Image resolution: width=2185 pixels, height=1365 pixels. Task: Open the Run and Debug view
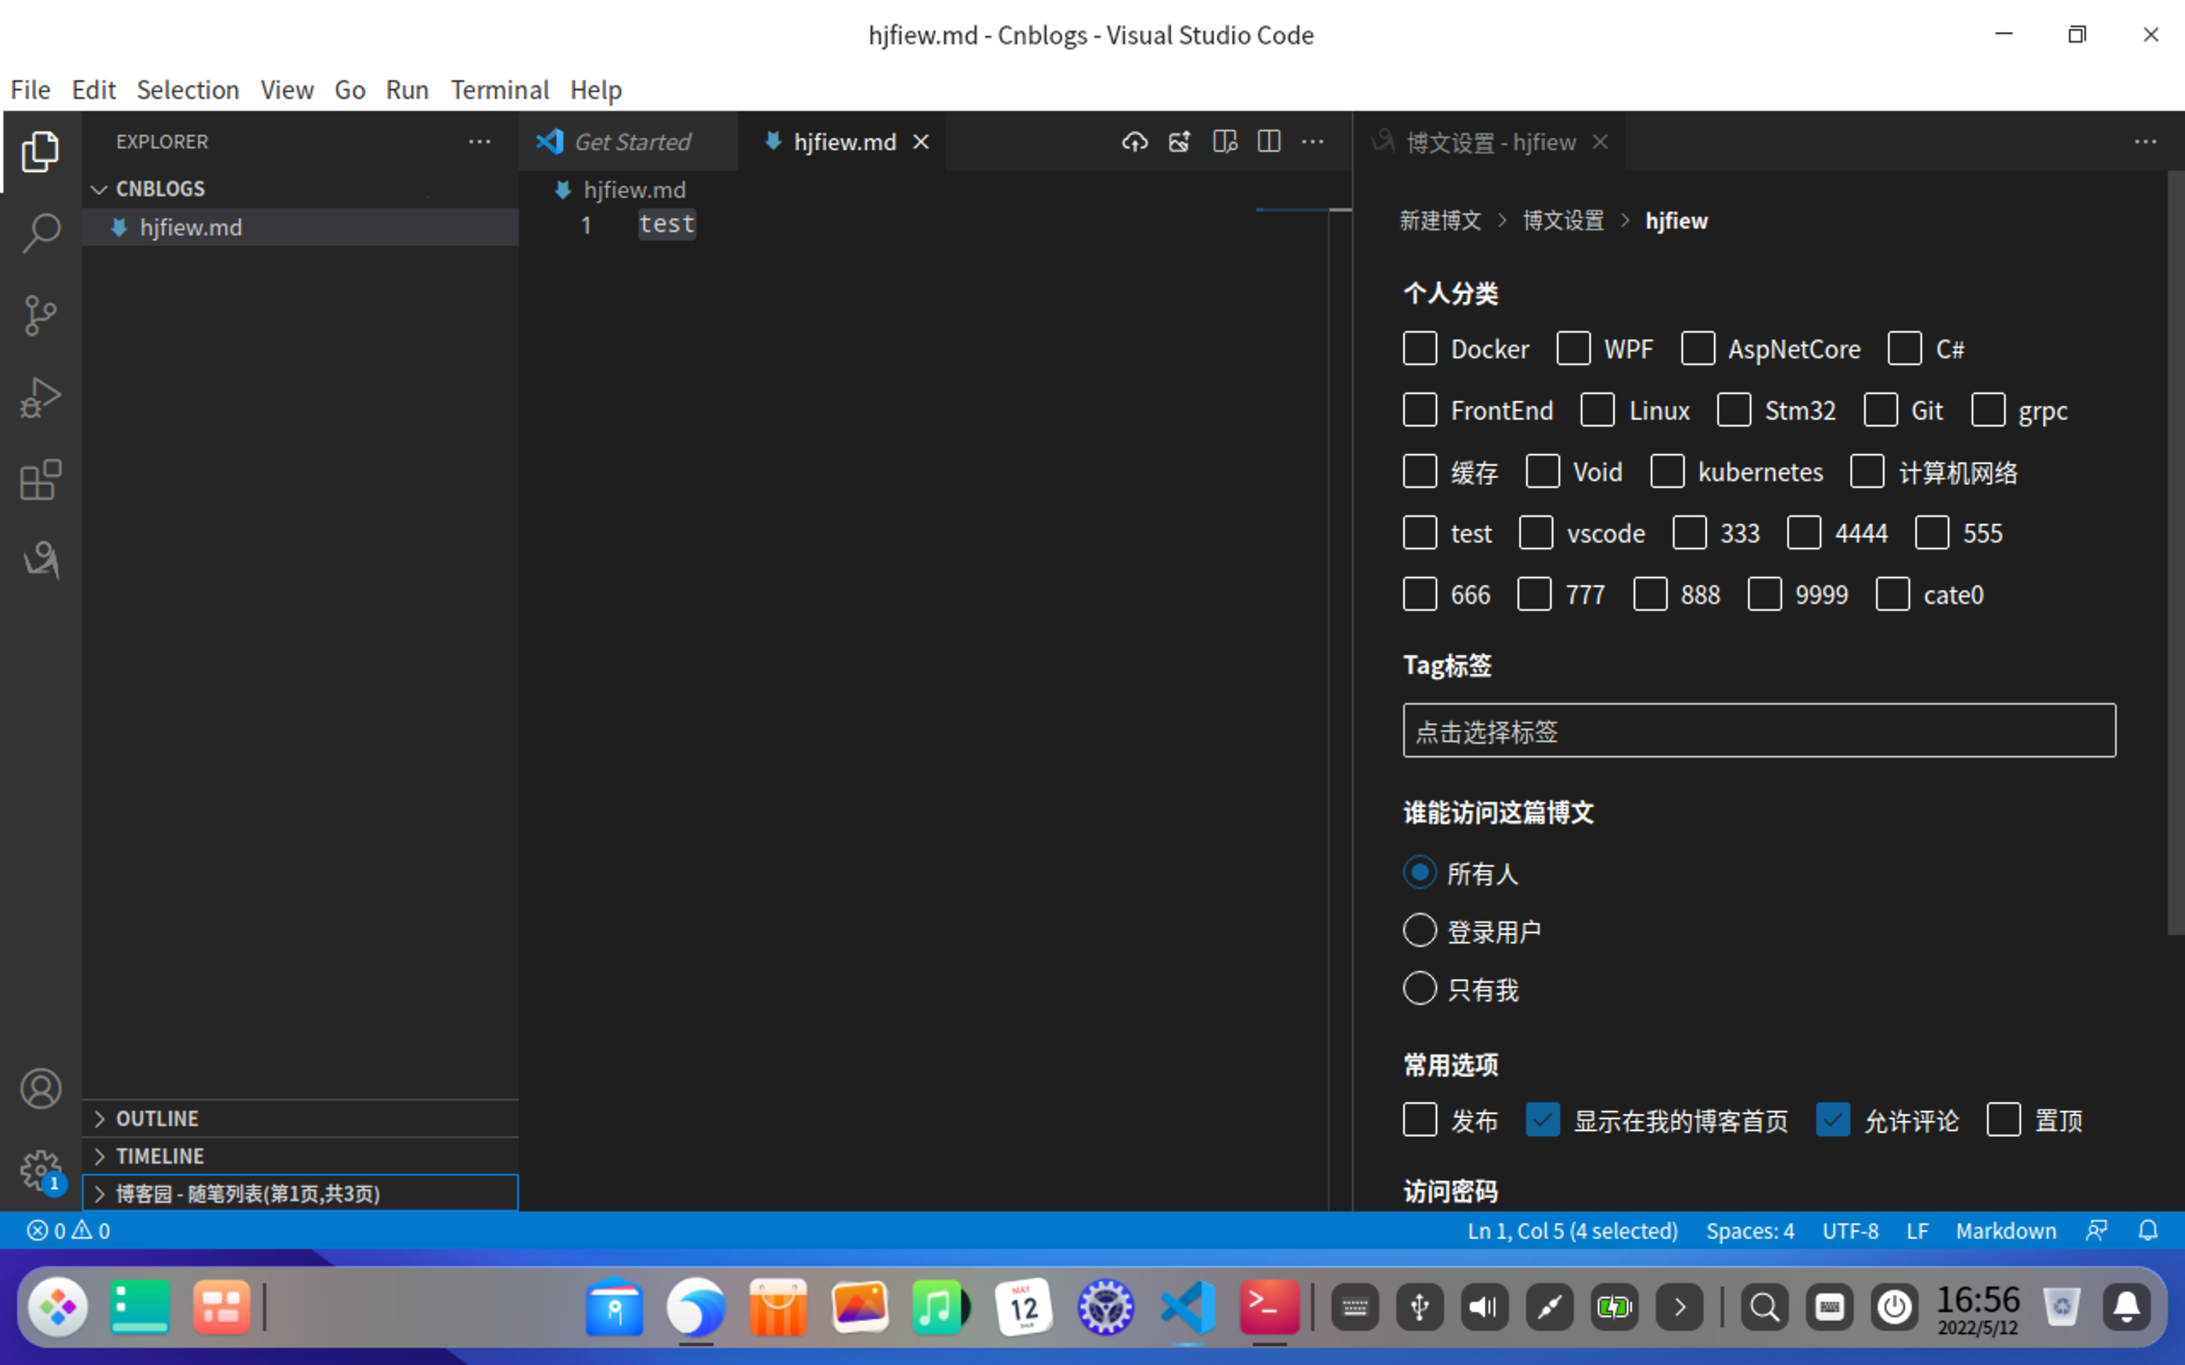(x=40, y=397)
